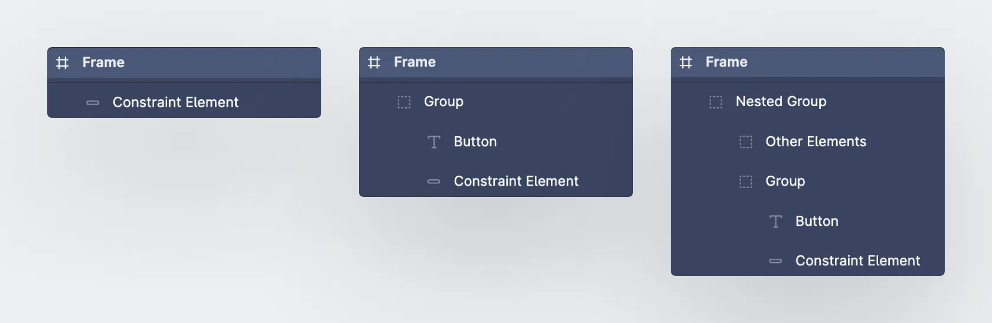Select the Constraint Element layer in the right panel
Viewport: 992px width, 323px height.
pos(857,261)
